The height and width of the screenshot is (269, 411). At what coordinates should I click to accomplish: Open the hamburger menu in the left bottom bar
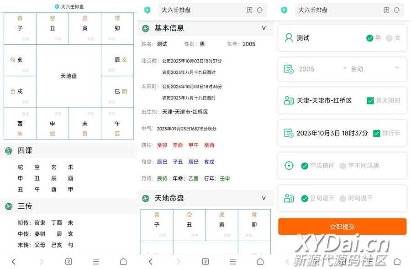96,261
